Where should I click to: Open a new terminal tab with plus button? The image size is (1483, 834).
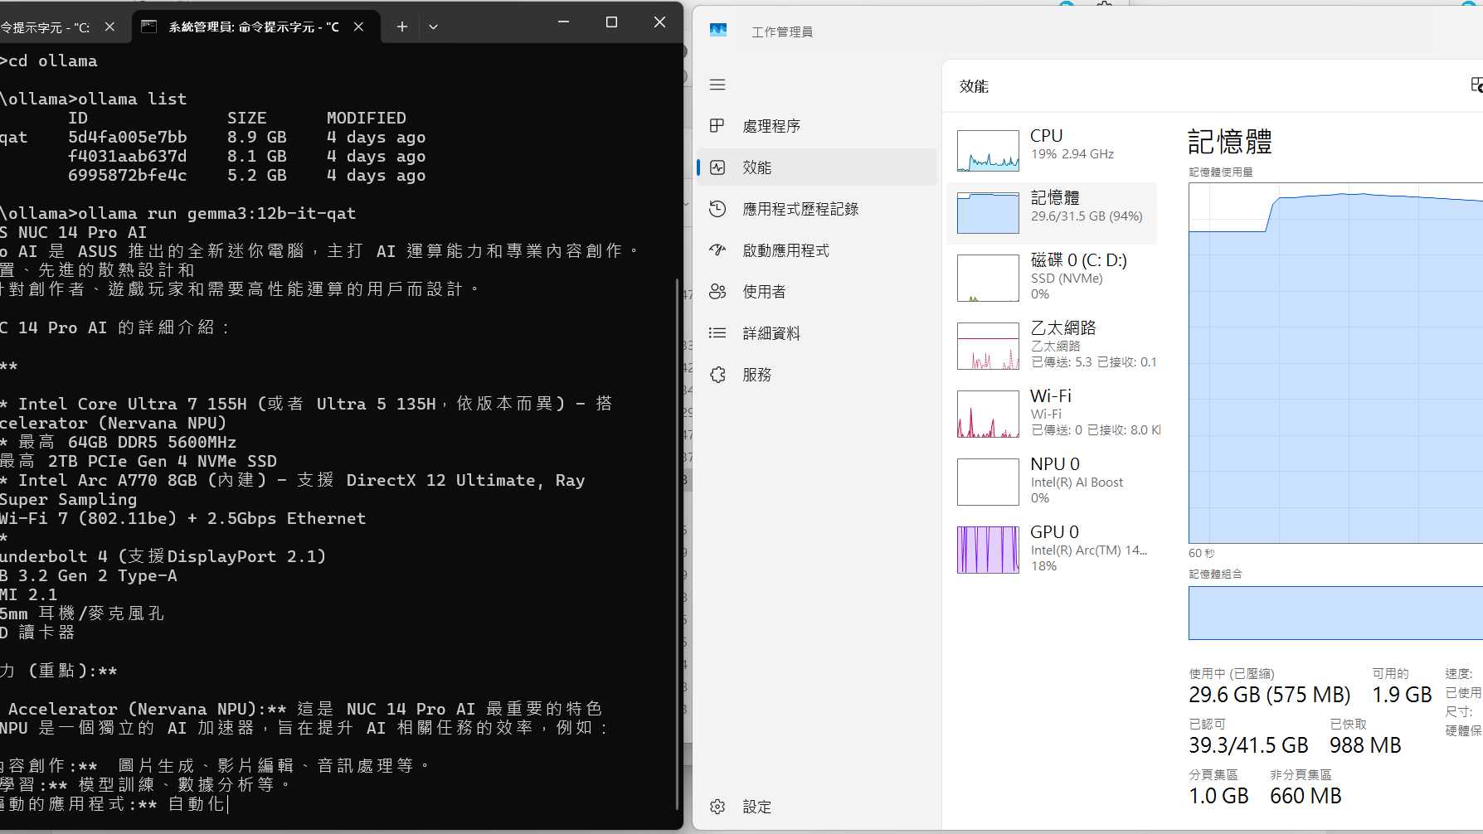pyautogui.click(x=401, y=27)
